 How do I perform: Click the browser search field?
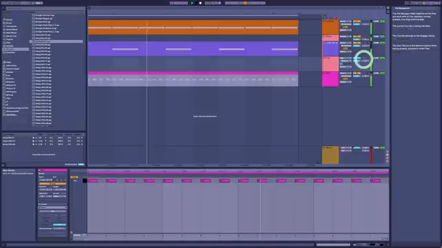coord(45,9)
